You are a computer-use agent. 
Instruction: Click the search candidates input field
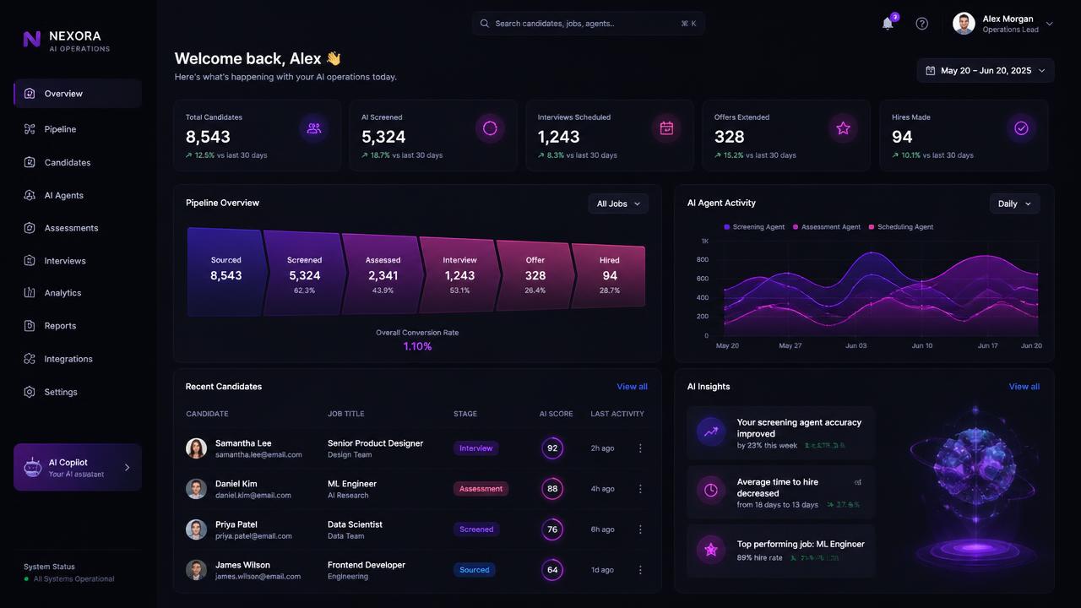point(589,24)
